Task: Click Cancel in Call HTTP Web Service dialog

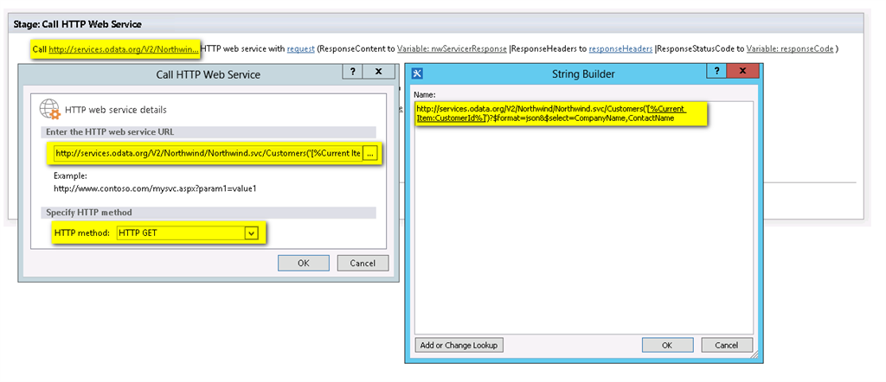Action: (x=363, y=263)
